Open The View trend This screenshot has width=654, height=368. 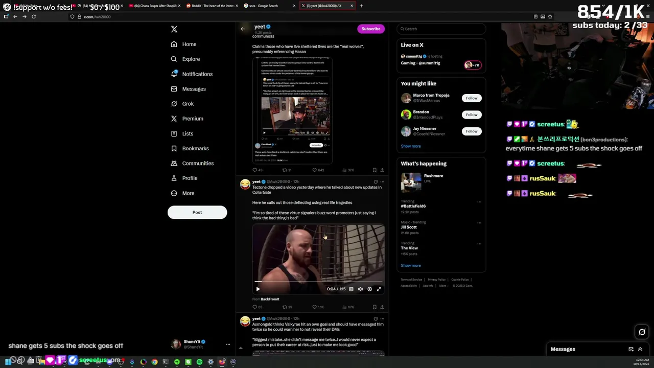pyautogui.click(x=409, y=248)
